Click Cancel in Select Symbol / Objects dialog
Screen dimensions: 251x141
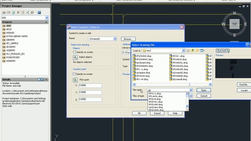point(157,113)
